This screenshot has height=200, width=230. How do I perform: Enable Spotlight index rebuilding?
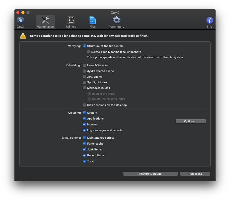point(84,82)
